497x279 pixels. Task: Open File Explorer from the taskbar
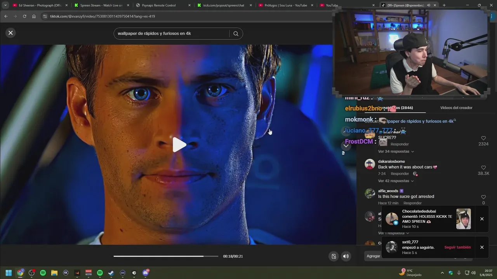click(54, 273)
